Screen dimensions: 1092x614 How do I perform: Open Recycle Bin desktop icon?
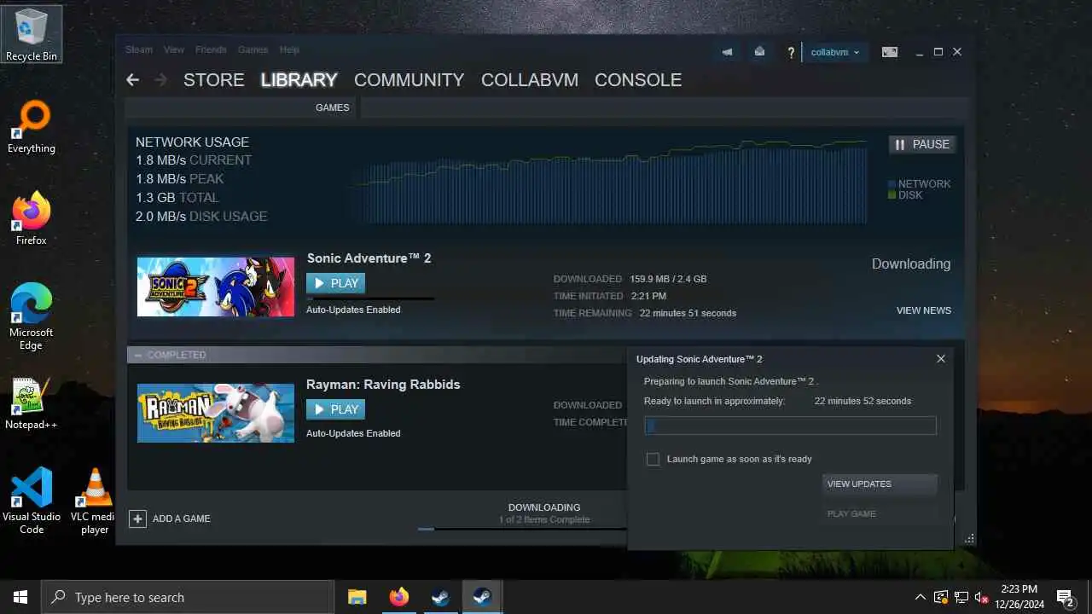32,34
